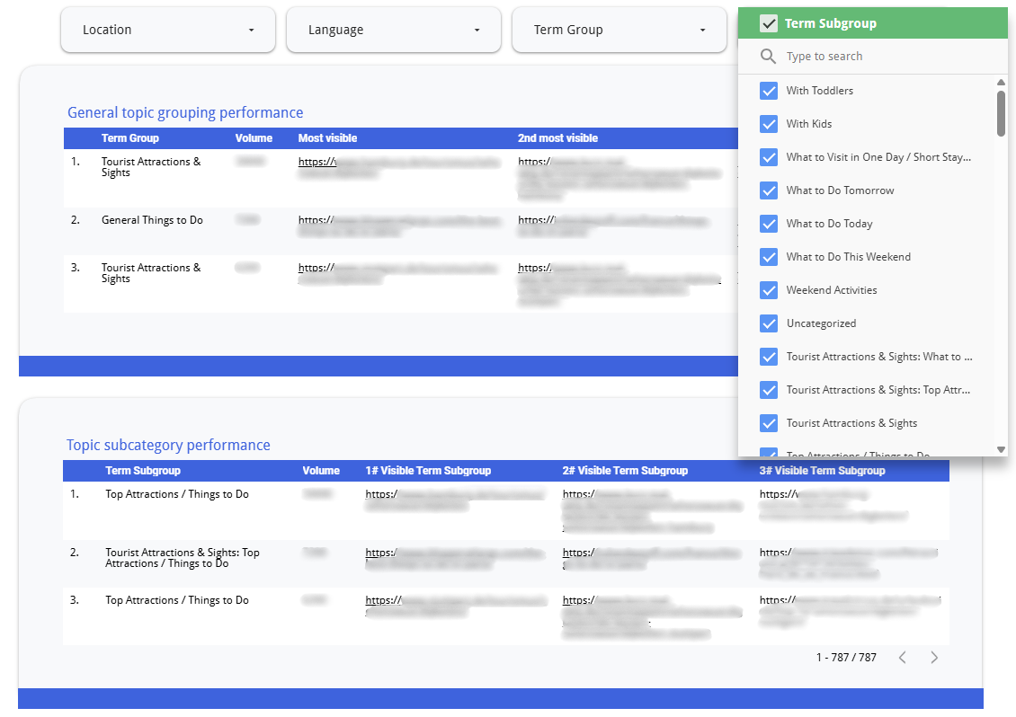Expand the Language filter dropdown
The image size is (1016, 717).
(394, 30)
